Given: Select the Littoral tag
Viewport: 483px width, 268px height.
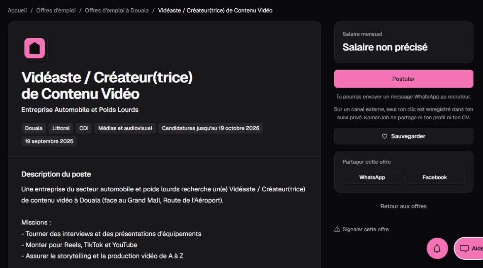Looking at the screenshot, I should coord(61,128).
